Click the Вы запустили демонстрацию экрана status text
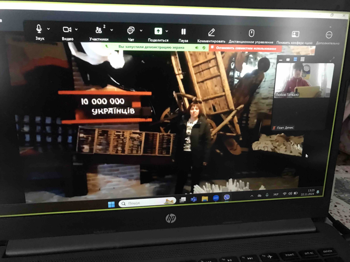Screen dimensions: 350x262 151,47
